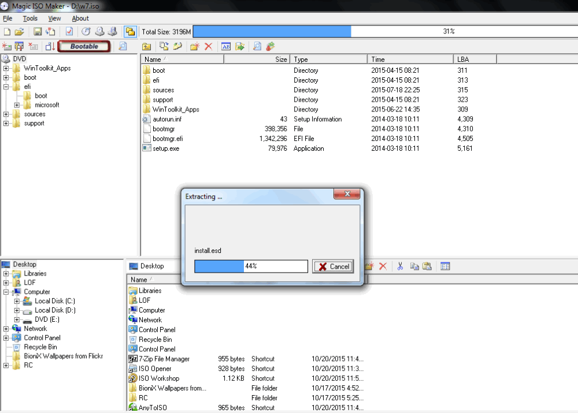Expand the DVD (E:) tree node

point(17,319)
